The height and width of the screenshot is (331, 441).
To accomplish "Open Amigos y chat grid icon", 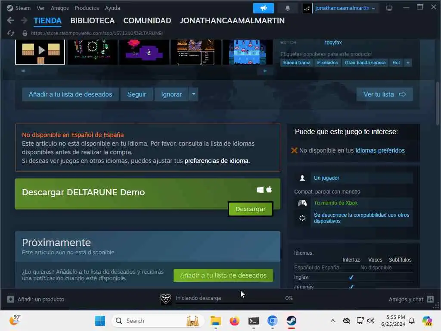I will (x=430, y=299).
